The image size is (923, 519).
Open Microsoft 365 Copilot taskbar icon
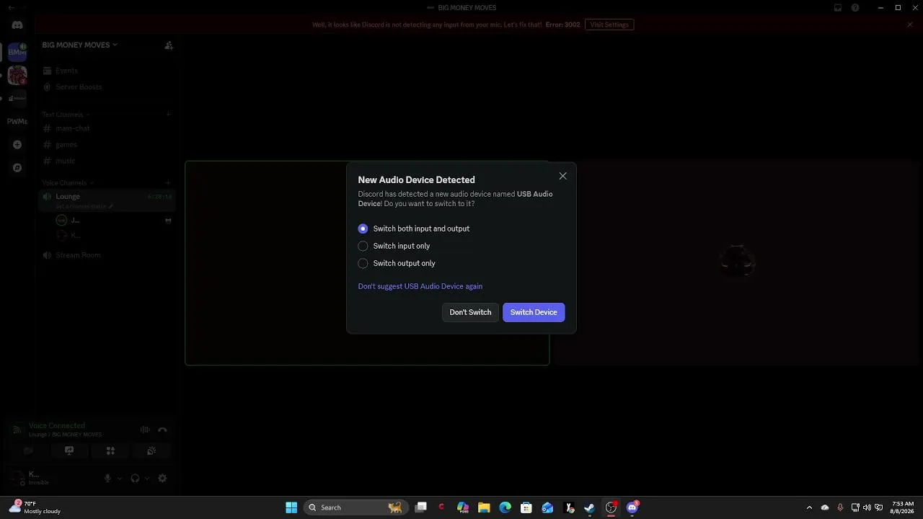coord(463,507)
